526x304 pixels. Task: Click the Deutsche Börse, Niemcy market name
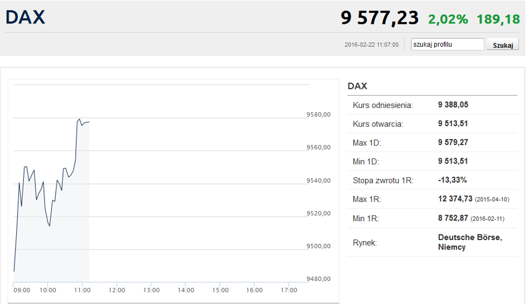coord(470,242)
